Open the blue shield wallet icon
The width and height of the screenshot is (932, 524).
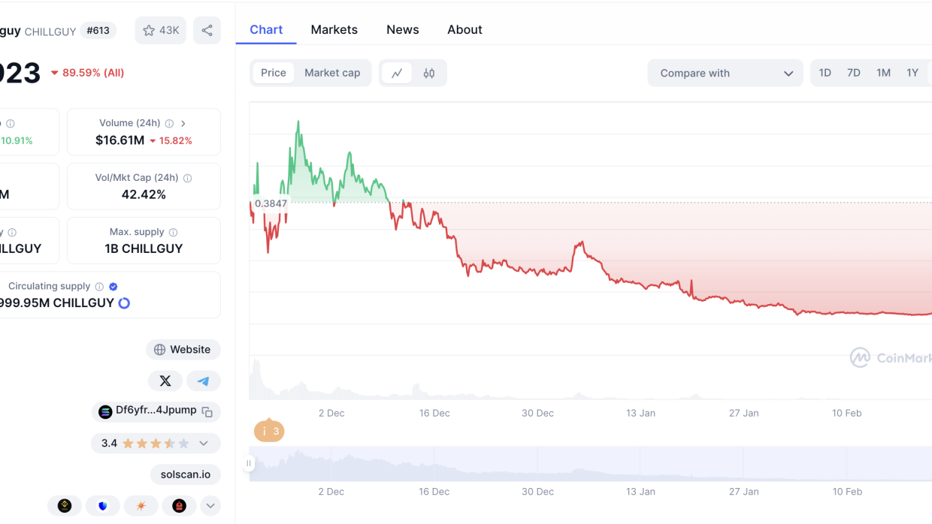click(103, 506)
